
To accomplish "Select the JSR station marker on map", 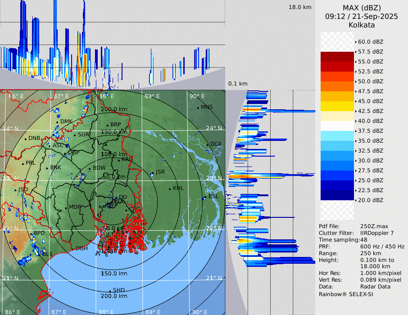I will click(153, 172).
